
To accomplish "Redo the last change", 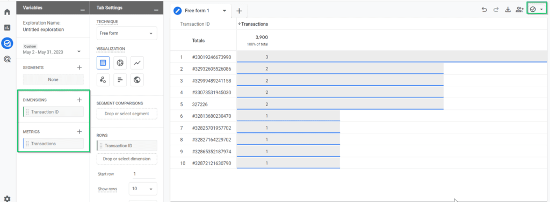I will pos(496,10).
